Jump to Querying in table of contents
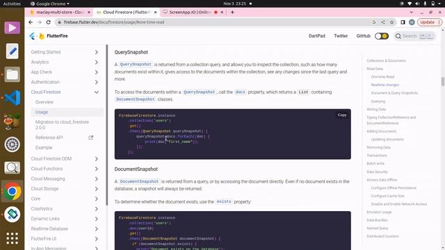 click(378, 101)
